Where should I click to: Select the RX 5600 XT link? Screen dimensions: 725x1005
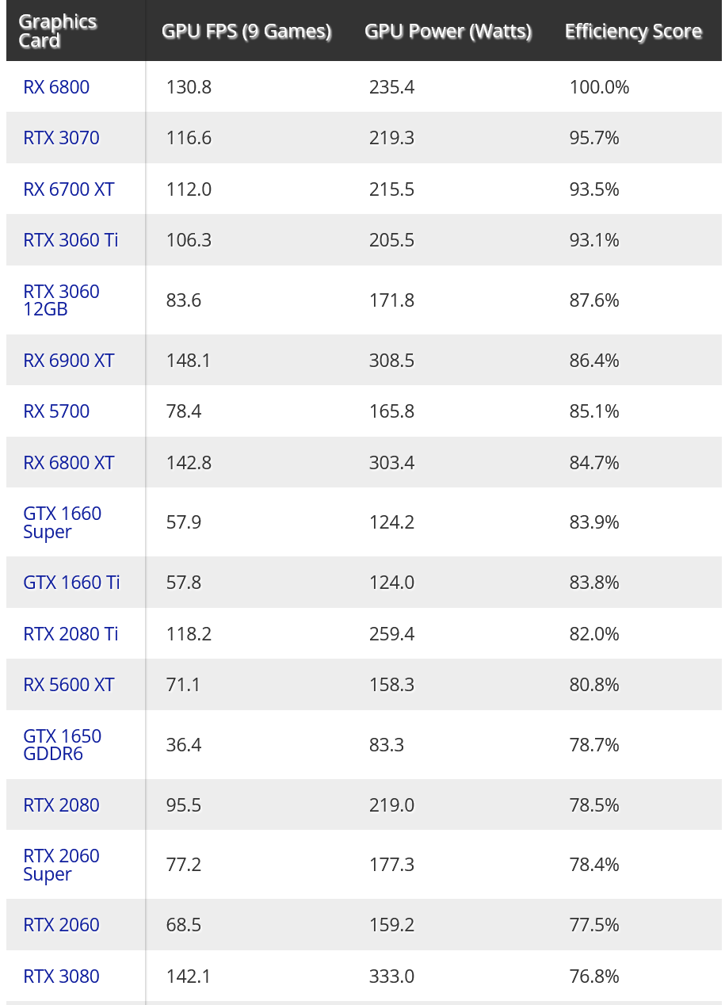(69, 685)
